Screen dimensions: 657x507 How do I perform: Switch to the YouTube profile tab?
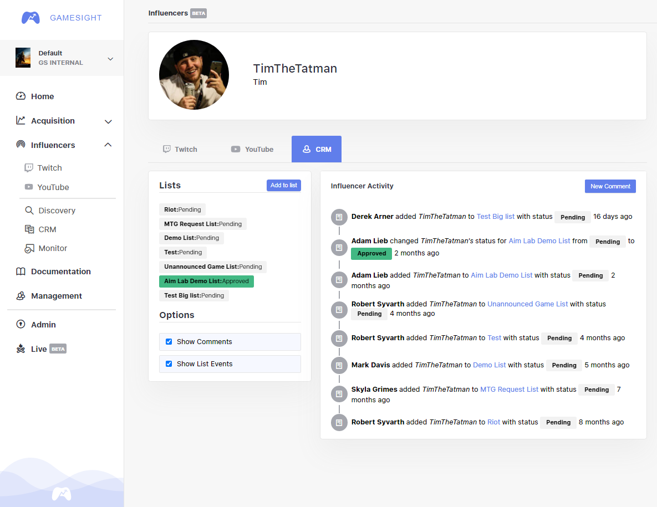[x=252, y=149]
